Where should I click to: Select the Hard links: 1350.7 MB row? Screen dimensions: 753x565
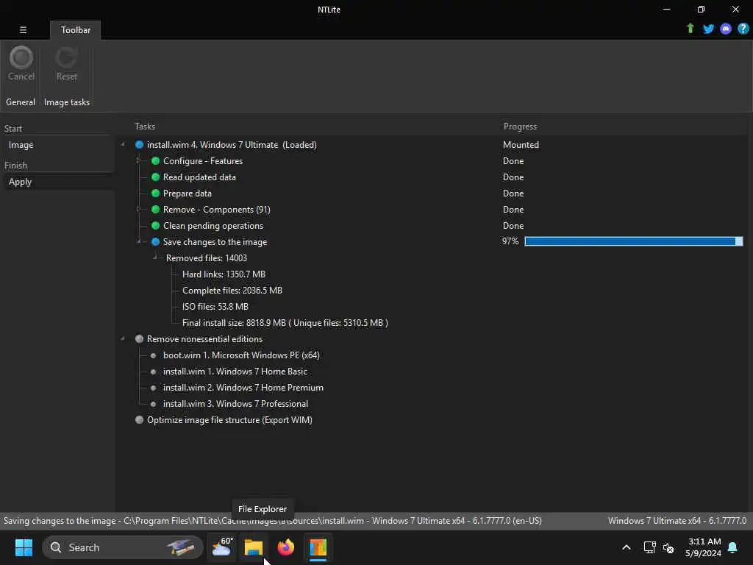(x=224, y=274)
